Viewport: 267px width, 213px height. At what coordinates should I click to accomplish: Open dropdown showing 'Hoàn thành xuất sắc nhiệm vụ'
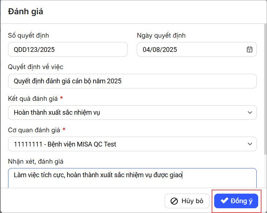(x=128, y=113)
